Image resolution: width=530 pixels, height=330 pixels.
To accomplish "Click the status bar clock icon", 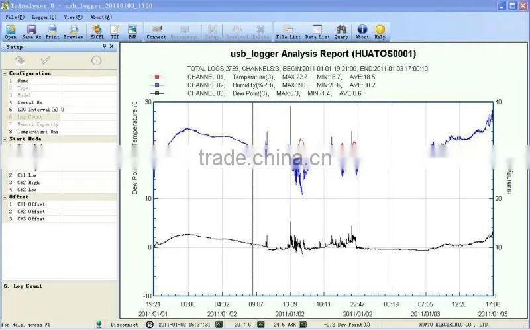I will click(150, 324).
